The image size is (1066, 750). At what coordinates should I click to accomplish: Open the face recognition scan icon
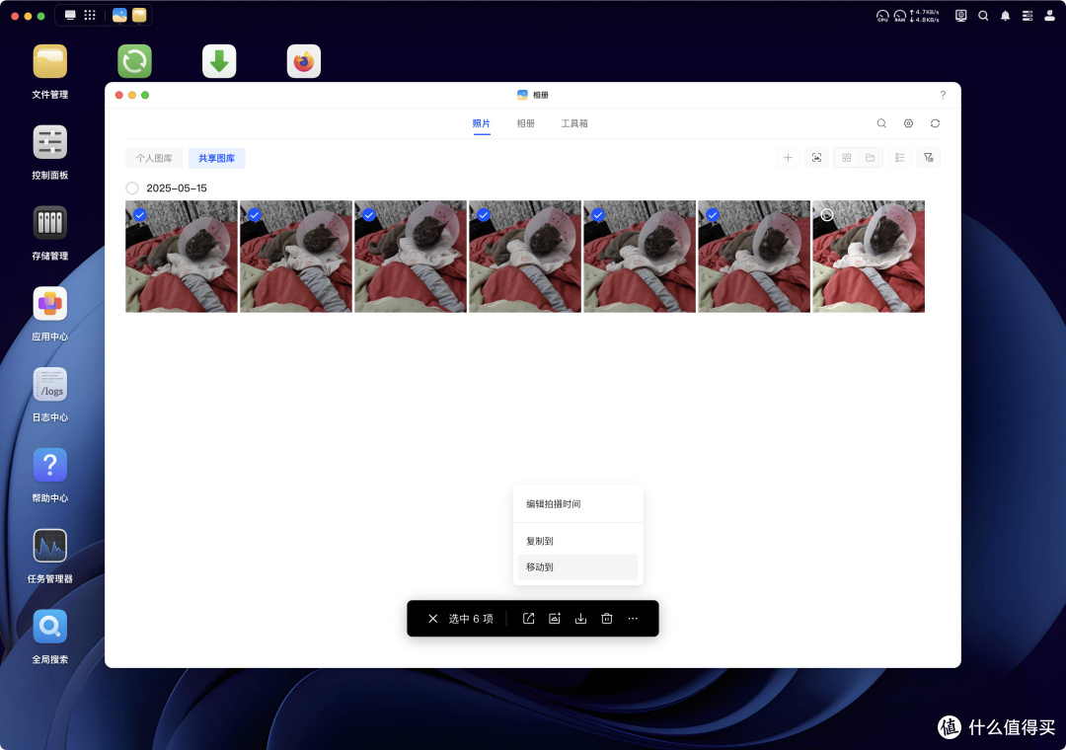(816, 158)
